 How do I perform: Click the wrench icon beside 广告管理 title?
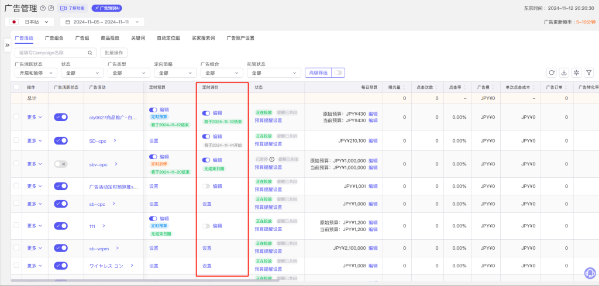[x=51, y=8]
